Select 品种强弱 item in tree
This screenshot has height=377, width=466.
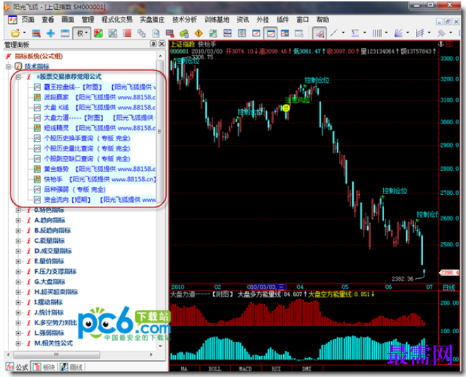tap(74, 189)
